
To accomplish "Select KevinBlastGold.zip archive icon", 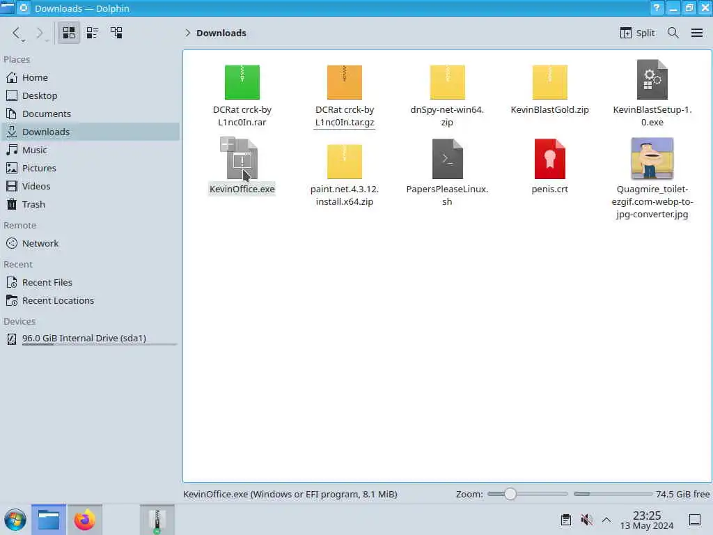I will [x=549, y=82].
